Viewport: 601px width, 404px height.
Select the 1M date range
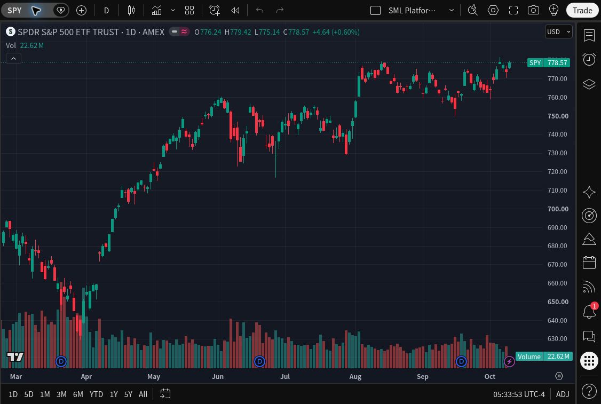coord(45,394)
